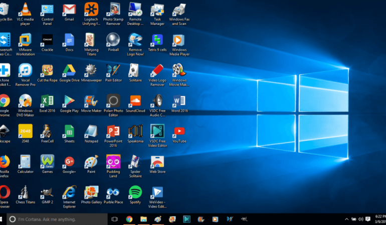
Task: Click the Chess Titans icon
Action: tap(25, 192)
